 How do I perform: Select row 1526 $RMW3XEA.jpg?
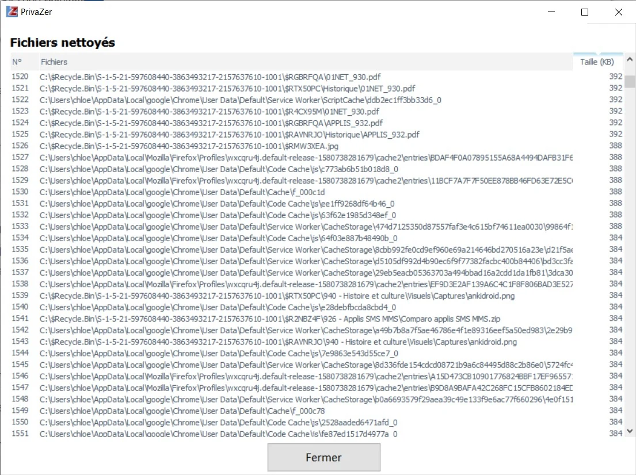[317, 146]
